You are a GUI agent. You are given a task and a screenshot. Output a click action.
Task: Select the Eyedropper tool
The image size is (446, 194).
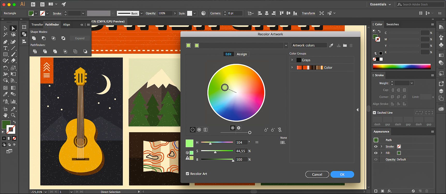coord(5,94)
